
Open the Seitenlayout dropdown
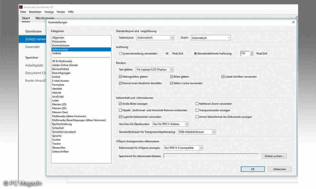click(155, 38)
